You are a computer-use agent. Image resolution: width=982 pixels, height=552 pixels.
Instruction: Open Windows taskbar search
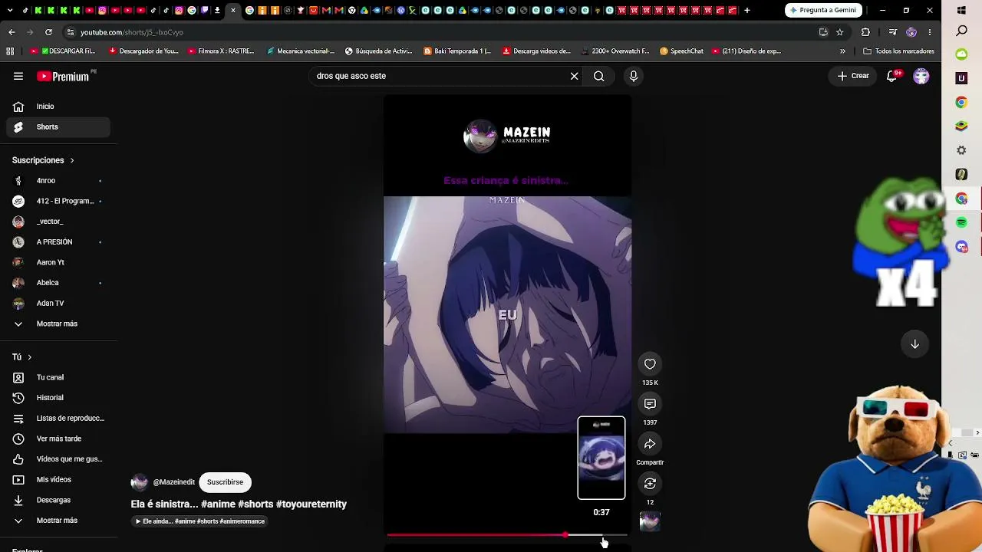[962, 31]
